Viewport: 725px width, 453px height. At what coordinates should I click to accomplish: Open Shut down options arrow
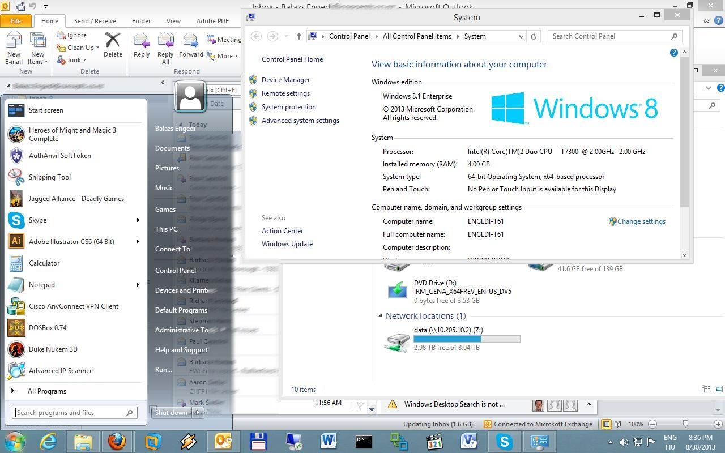click(197, 412)
